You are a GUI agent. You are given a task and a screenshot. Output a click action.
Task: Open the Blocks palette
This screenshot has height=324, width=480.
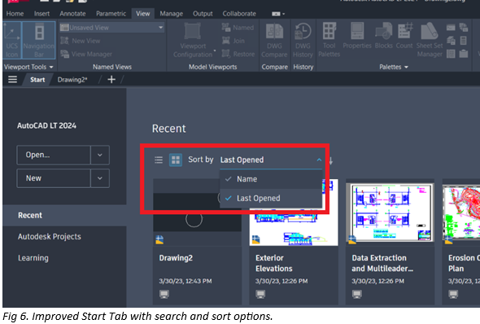pos(383,36)
